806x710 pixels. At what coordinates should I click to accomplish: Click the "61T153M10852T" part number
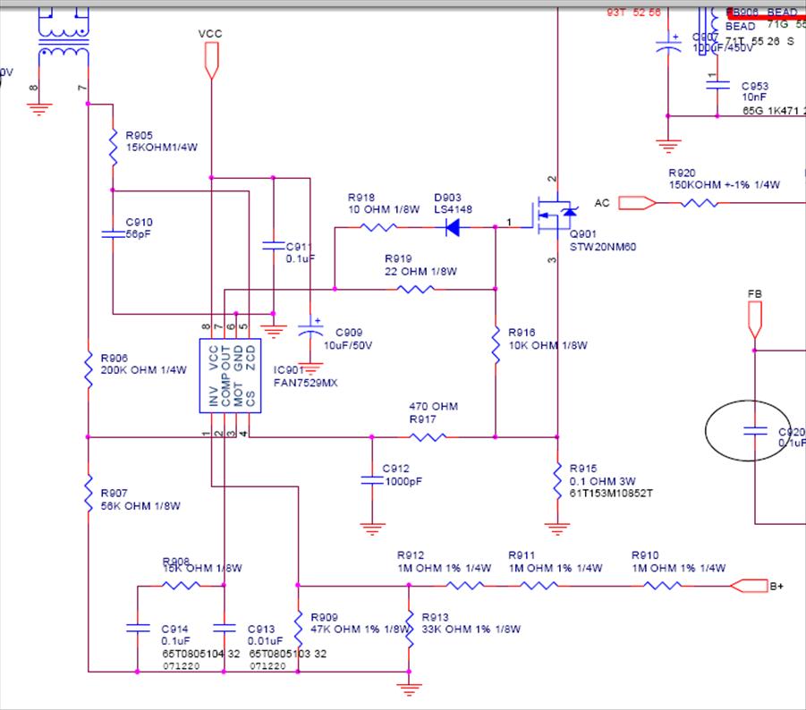(x=611, y=494)
